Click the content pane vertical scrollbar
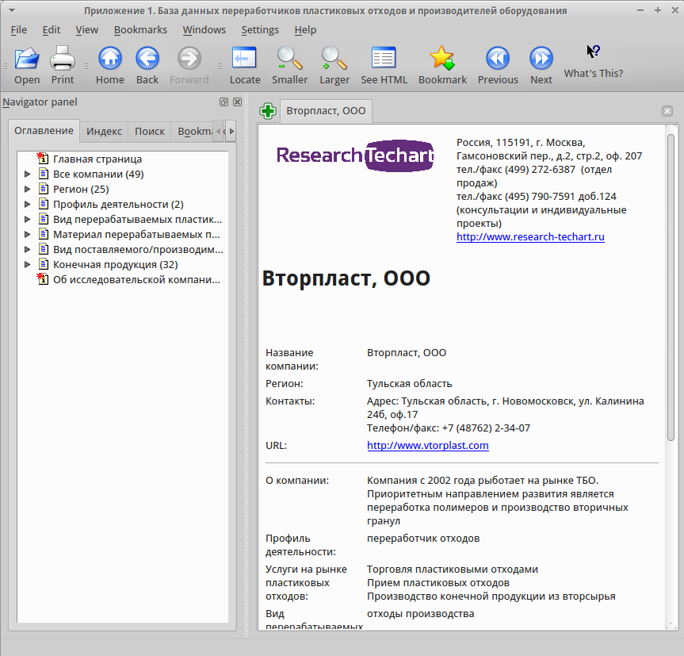 671,287
